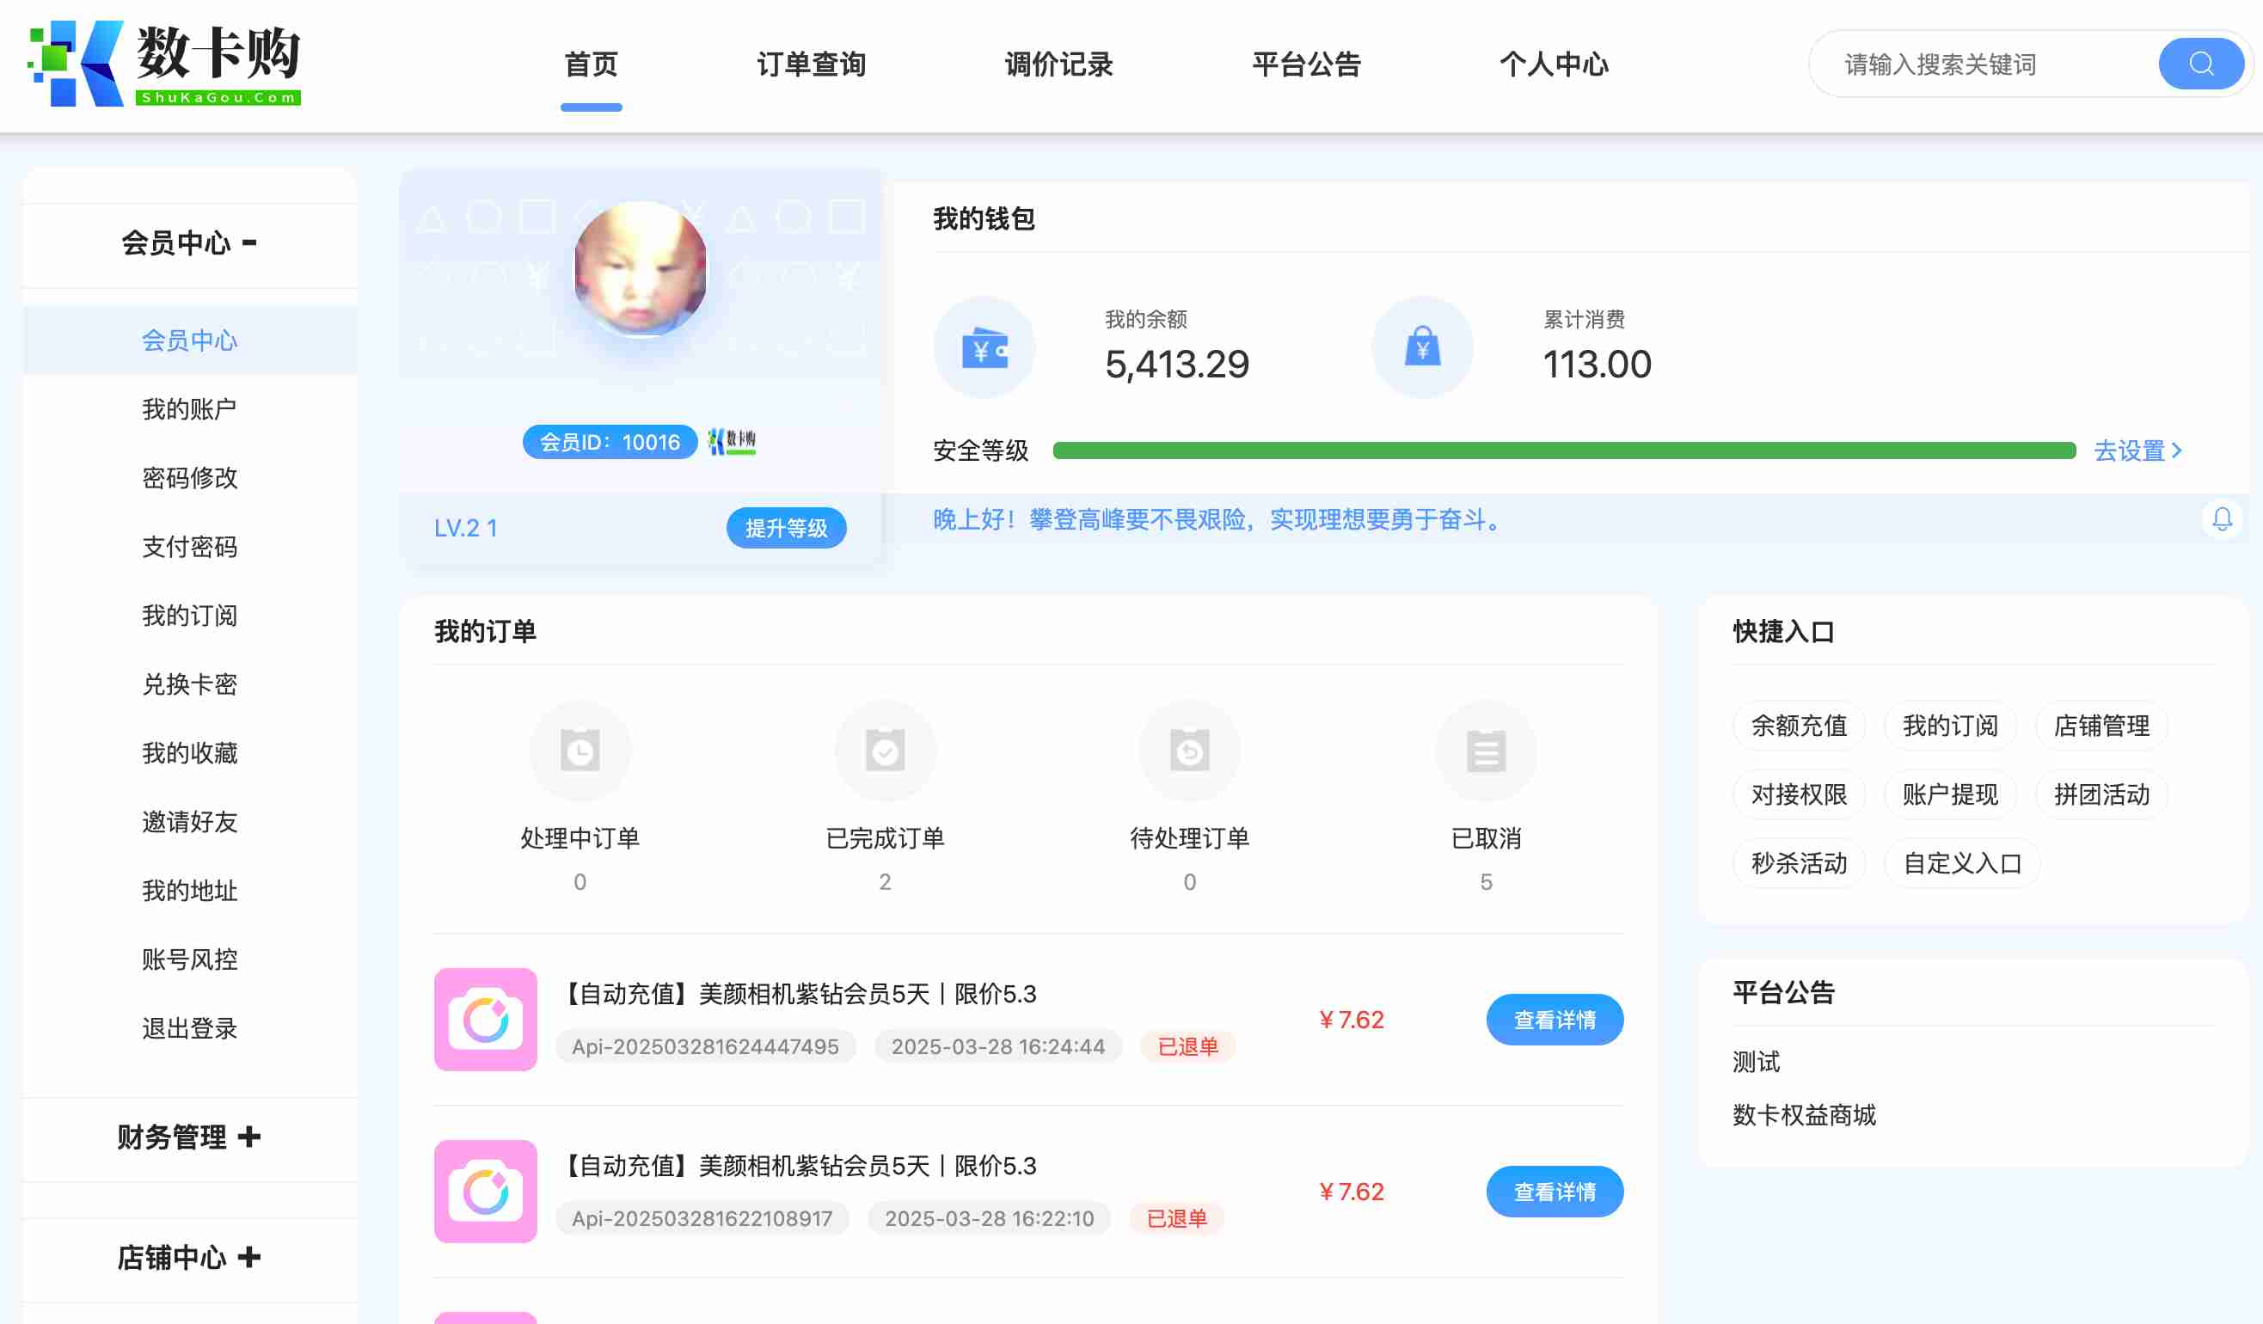The width and height of the screenshot is (2263, 1324).
Task: Click the 数卡购 site logo
Action: pos(165,64)
